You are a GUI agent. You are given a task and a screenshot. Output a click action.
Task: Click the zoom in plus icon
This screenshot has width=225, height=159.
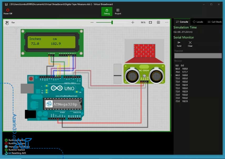point(133,23)
